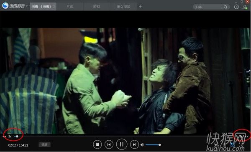Open the playback history clock icon

(x=236, y=7)
